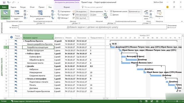Undo the last action
Screen dimensions: 184x103
click(8, 2)
